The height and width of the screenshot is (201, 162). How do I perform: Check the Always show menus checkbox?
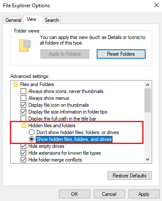pyautogui.click(x=23, y=98)
